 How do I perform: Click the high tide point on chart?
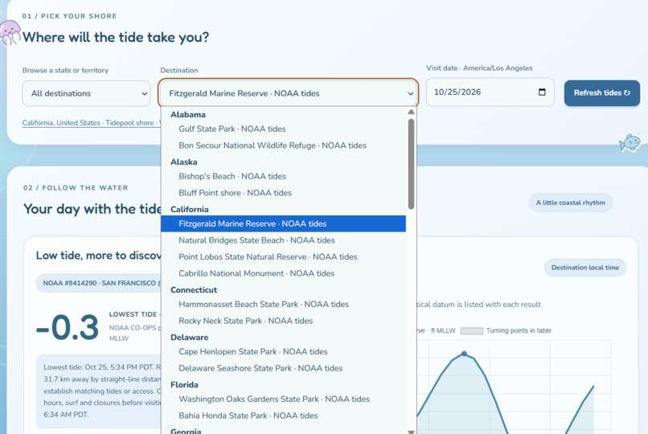pos(464,354)
